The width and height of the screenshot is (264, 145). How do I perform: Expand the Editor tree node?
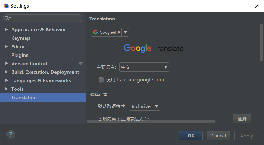pos(6,46)
